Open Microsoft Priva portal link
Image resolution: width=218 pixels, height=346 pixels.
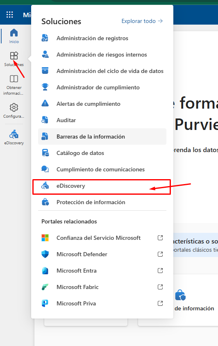pos(102,303)
